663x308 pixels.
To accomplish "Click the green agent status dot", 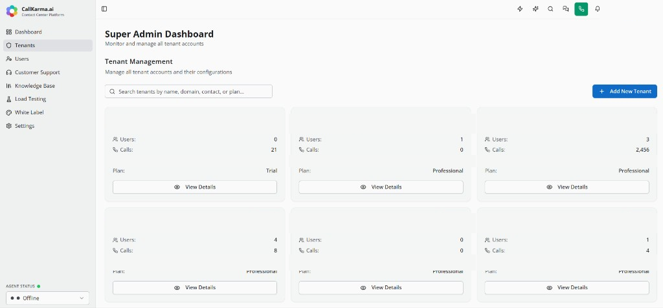I will pyautogui.click(x=38, y=286).
